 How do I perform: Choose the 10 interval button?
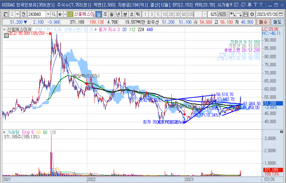point(165,14)
